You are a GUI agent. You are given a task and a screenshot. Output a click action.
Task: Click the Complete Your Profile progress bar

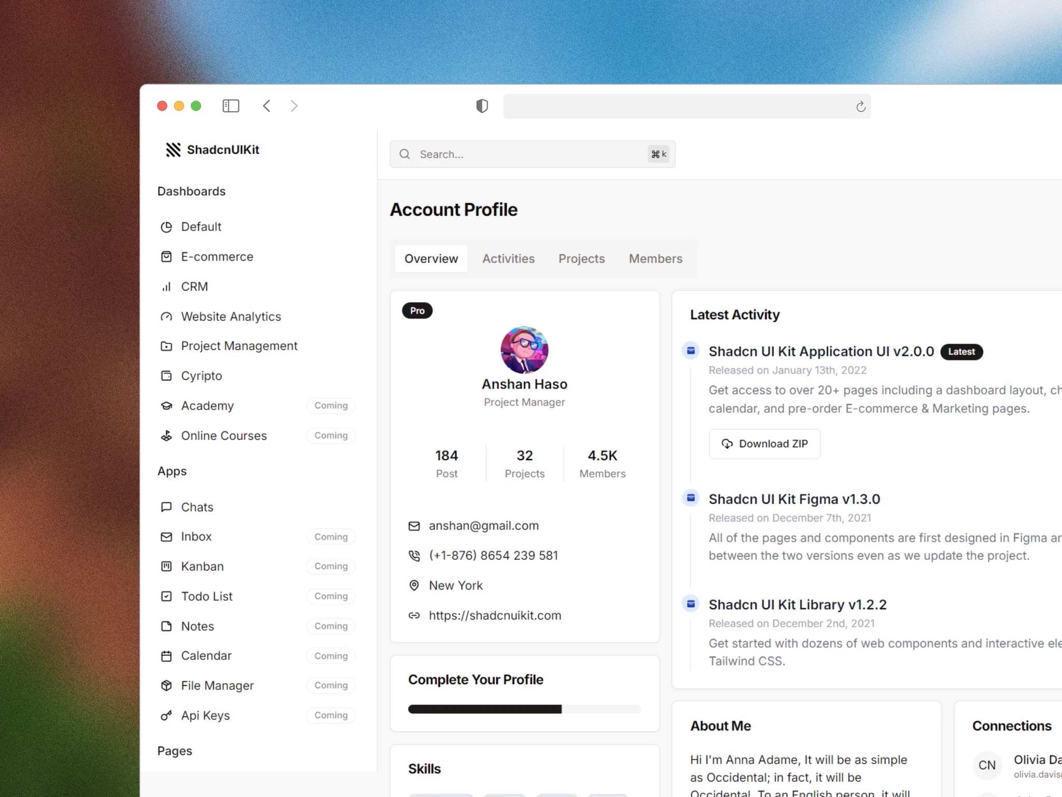pos(524,709)
